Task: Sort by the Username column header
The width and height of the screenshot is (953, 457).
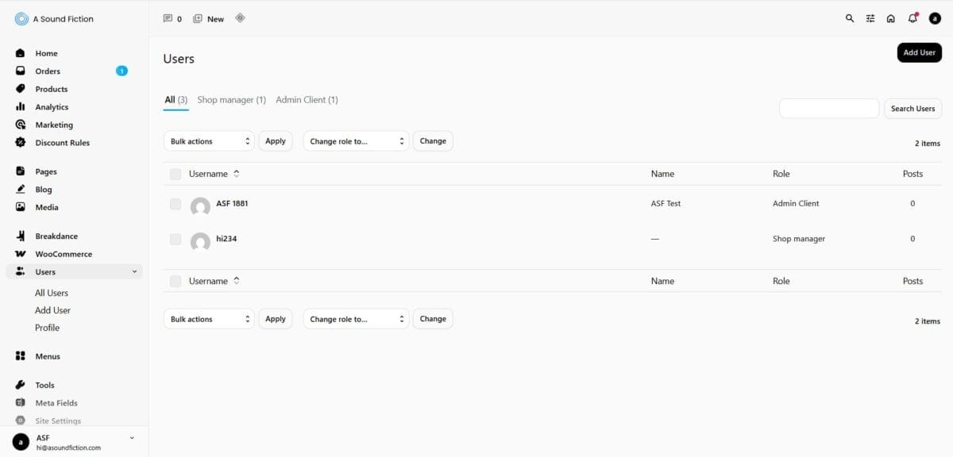Action: 208,174
